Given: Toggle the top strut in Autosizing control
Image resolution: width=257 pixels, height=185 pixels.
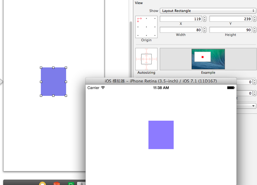Looking at the screenshot, I should [146, 51].
